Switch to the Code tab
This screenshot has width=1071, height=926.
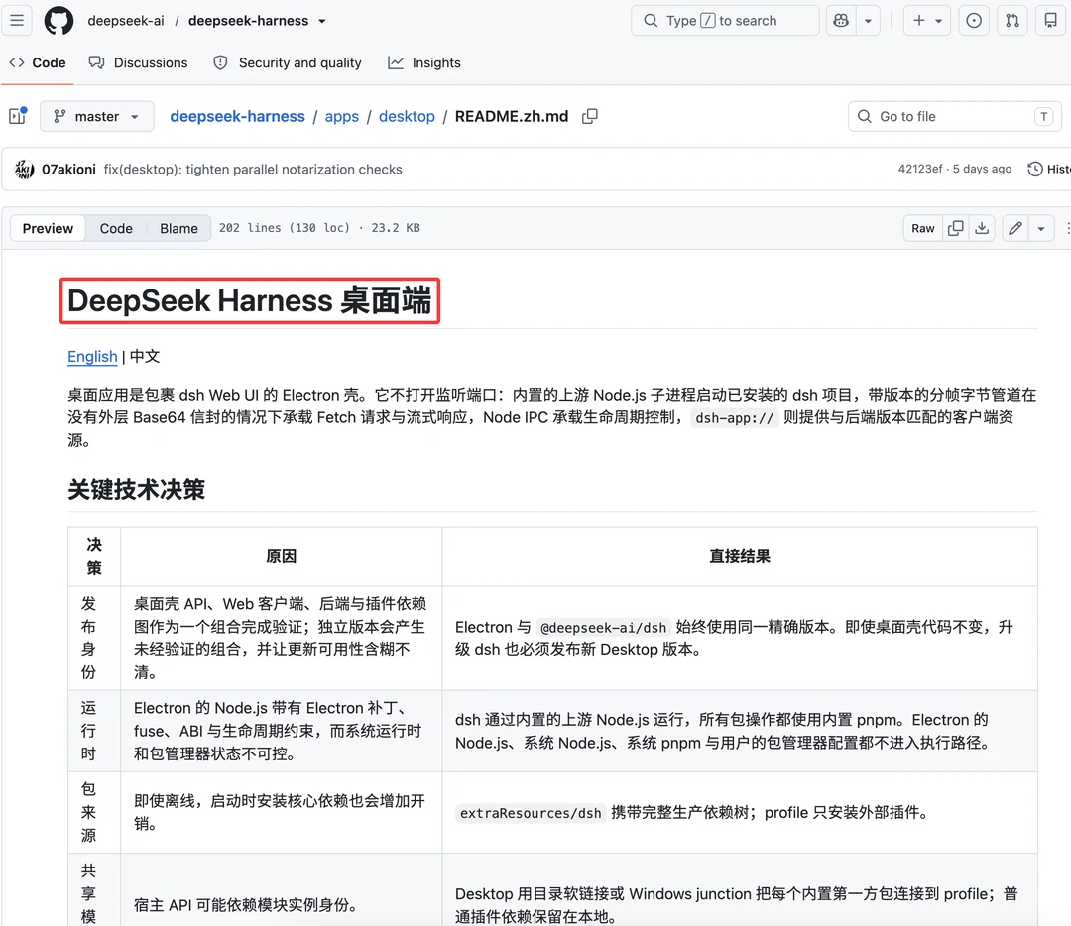pos(38,62)
